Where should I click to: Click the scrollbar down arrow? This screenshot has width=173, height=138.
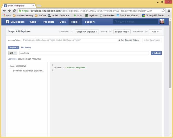pyautogui.click(x=170, y=135)
